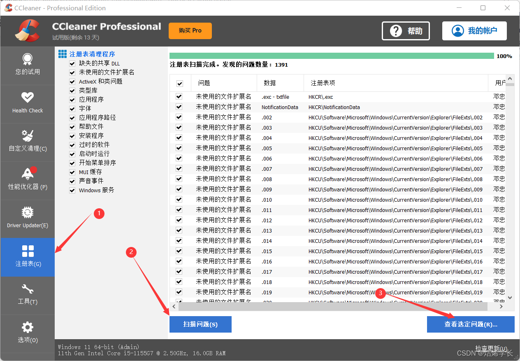The image size is (520, 361).
Task: Uncheck the row with data .007
Action: (x=179, y=169)
